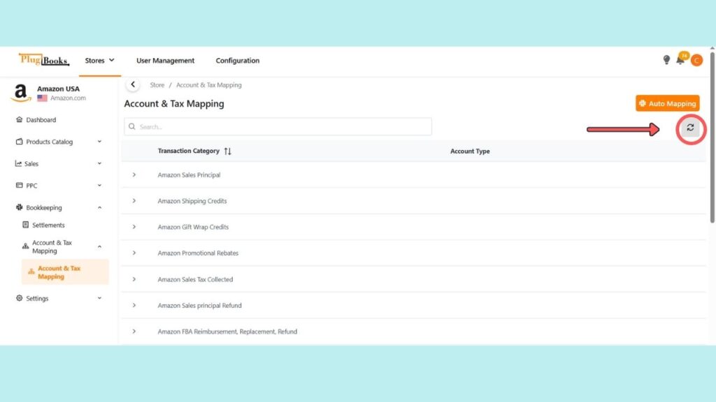The height and width of the screenshot is (402, 716).
Task: Expand the Amazon Gift Wrap Credits row
Action: [134, 227]
